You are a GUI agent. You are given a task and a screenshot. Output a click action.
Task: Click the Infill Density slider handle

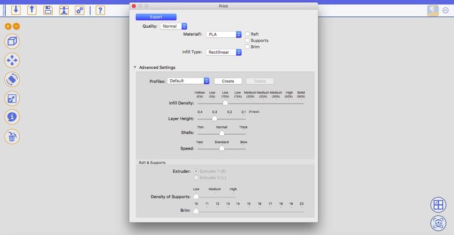pyautogui.click(x=225, y=103)
